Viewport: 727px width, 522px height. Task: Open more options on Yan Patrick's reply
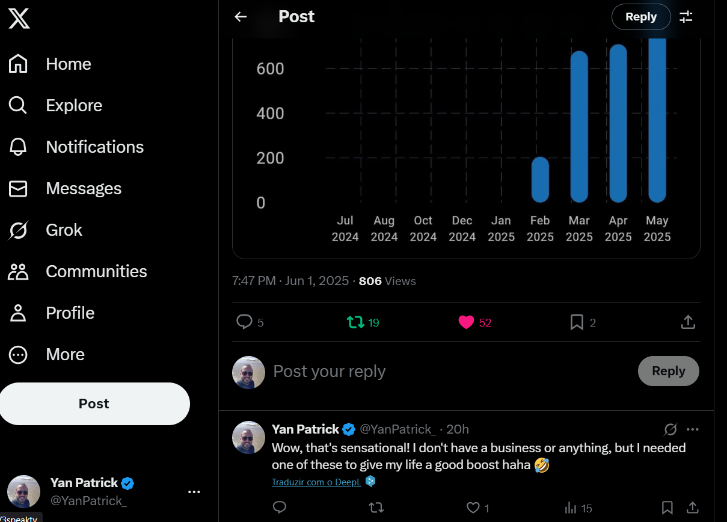click(693, 429)
